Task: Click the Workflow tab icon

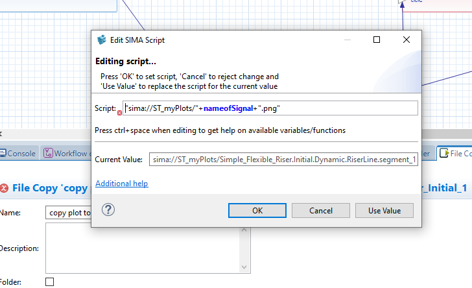Action: point(48,153)
